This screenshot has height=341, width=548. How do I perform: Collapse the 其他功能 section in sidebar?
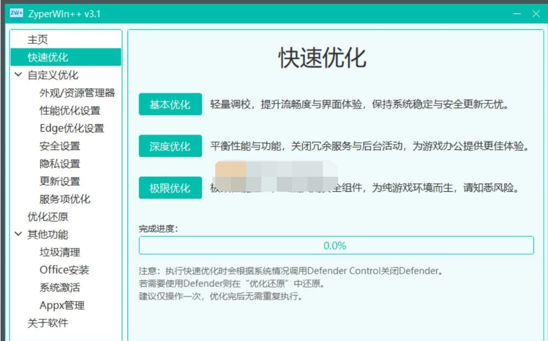coord(18,234)
